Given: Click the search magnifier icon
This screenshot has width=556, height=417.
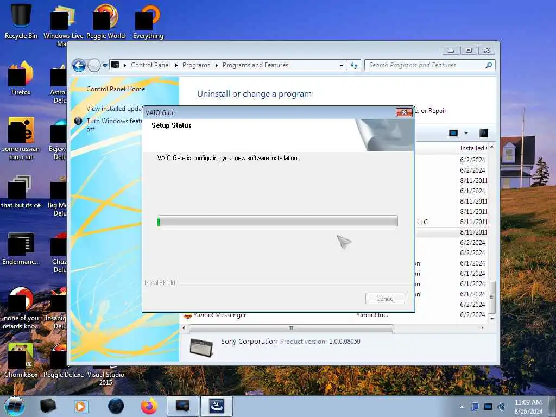Looking at the screenshot, I should [x=489, y=65].
